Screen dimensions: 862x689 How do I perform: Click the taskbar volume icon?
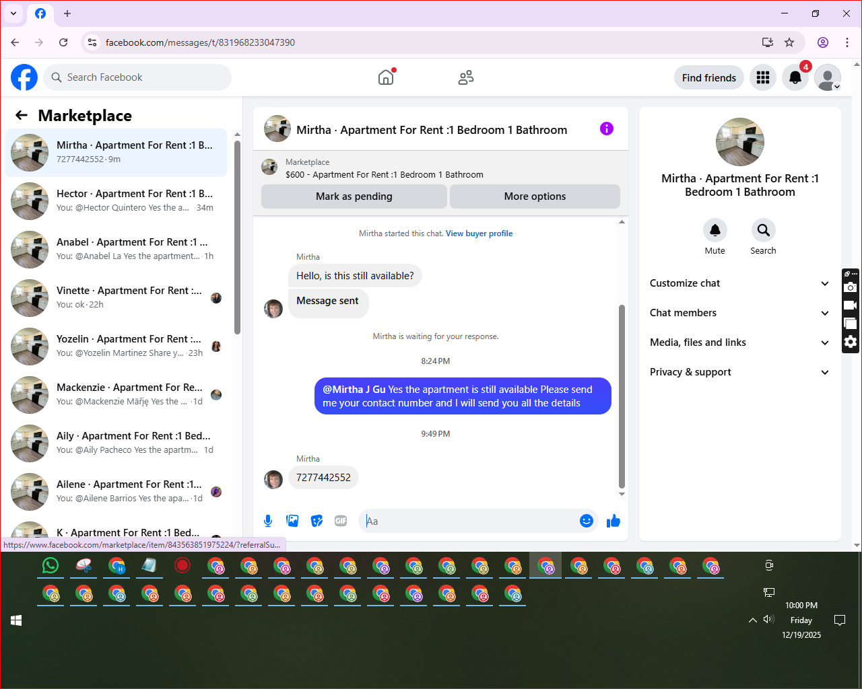click(769, 619)
